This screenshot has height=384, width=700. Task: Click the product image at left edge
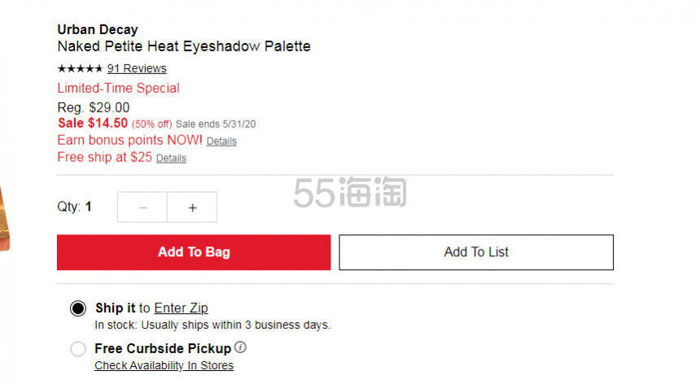point(4,219)
